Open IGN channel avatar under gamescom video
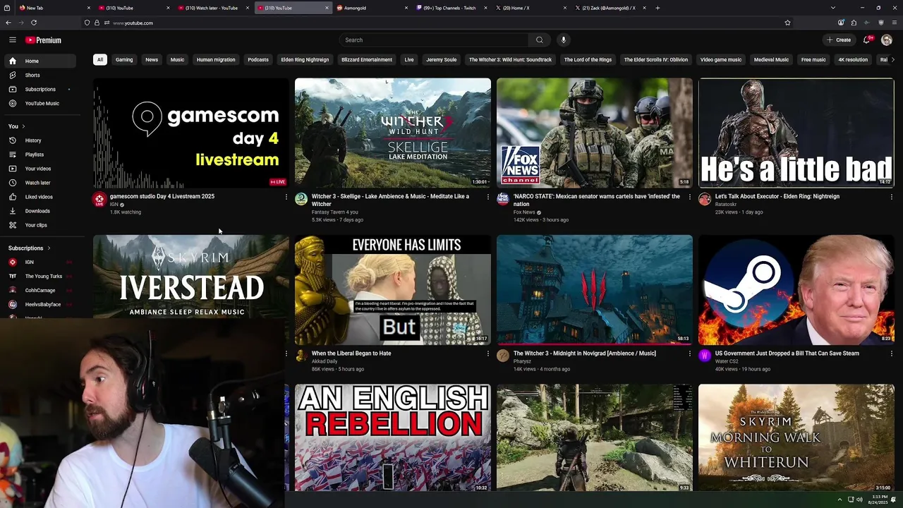Image resolution: width=903 pixels, height=508 pixels. (99, 200)
